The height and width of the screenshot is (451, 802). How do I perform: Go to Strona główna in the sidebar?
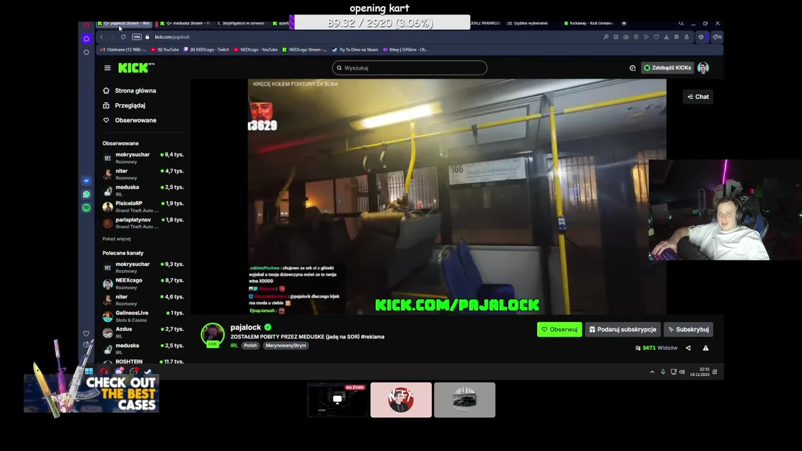point(130,91)
